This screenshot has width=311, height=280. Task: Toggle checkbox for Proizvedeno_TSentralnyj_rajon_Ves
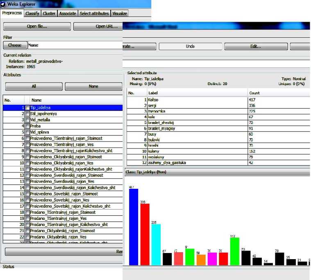[x=27, y=144]
